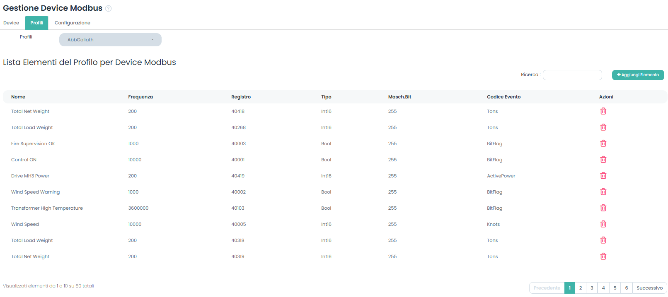
Task: Delete the Fire Supervision OK row
Action: 603,144
